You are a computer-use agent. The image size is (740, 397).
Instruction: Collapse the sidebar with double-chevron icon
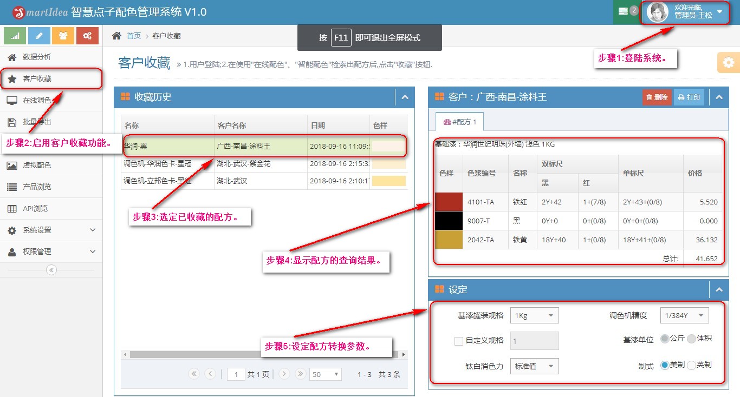(x=51, y=270)
